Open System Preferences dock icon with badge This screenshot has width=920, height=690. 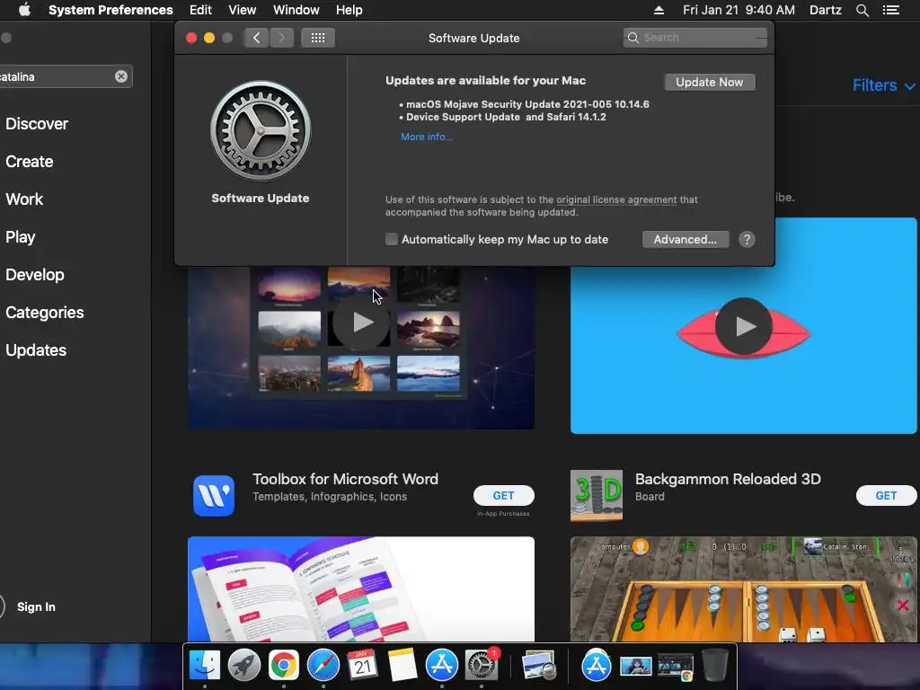pyautogui.click(x=482, y=666)
